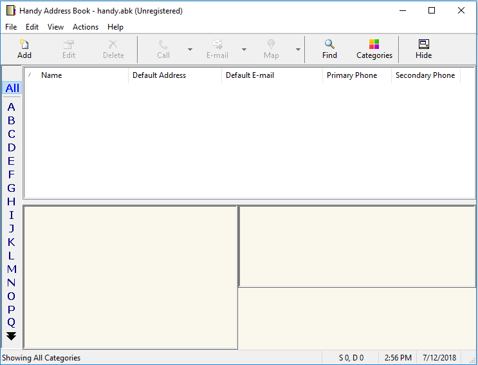Open the Find magnifier tool
The height and width of the screenshot is (365, 478).
[329, 44]
